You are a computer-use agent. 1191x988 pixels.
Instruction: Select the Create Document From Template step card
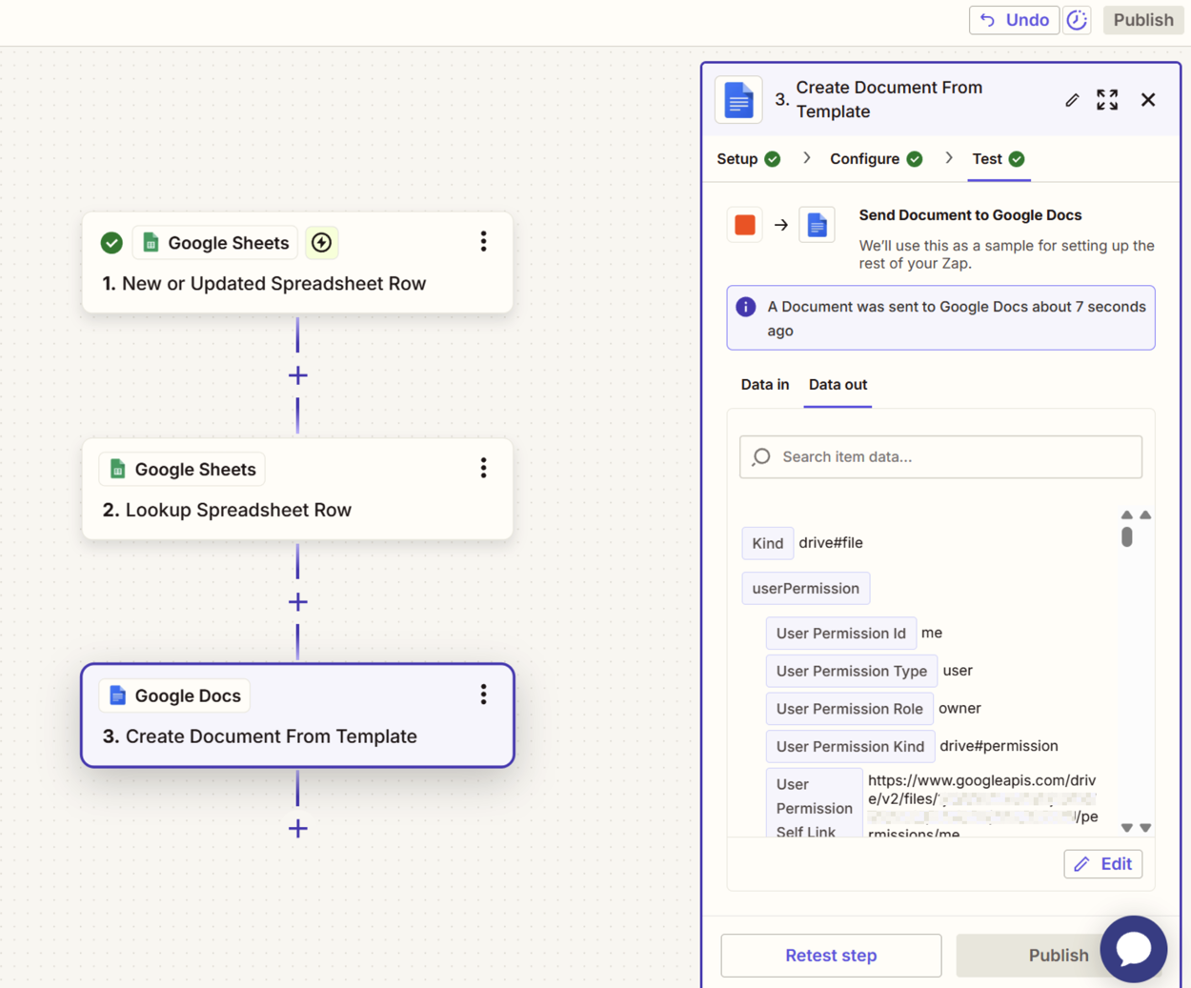pos(297,716)
